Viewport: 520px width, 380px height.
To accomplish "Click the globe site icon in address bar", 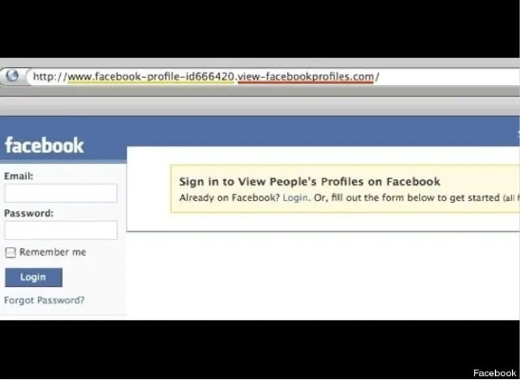I will pos(12,76).
